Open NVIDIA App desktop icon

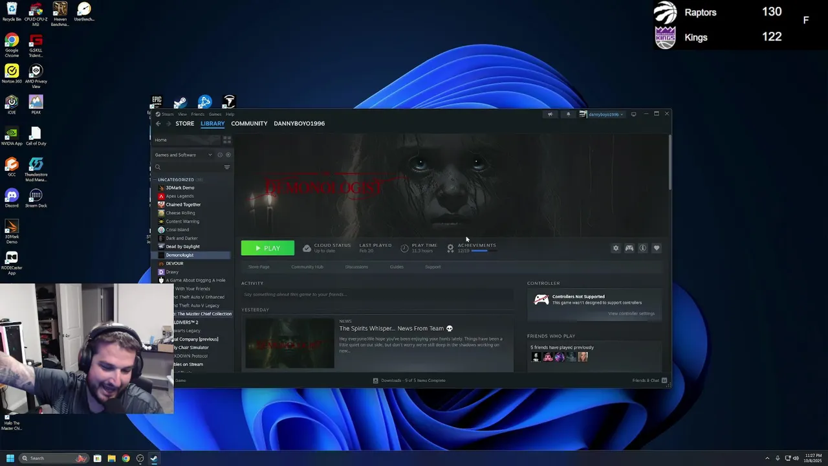pyautogui.click(x=12, y=136)
